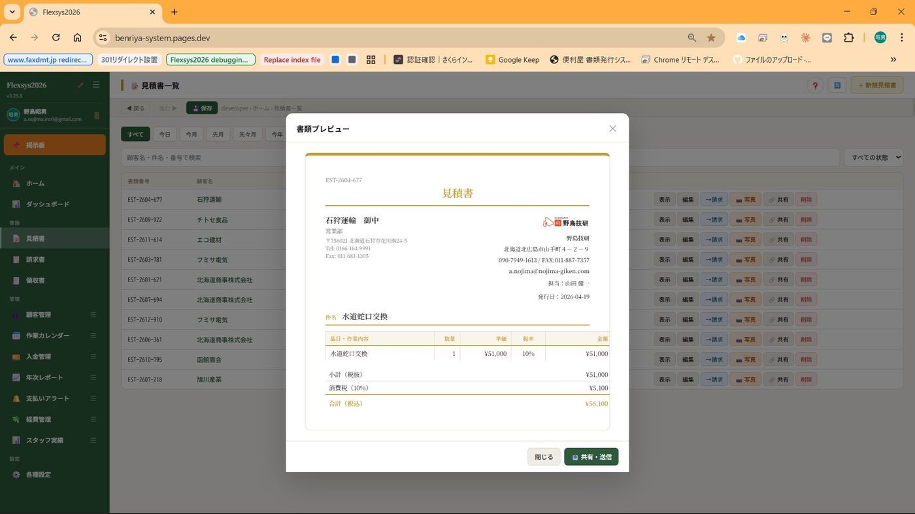Open a new browser tab with the plus
The image size is (915, 514).
pyautogui.click(x=175, y=12)
